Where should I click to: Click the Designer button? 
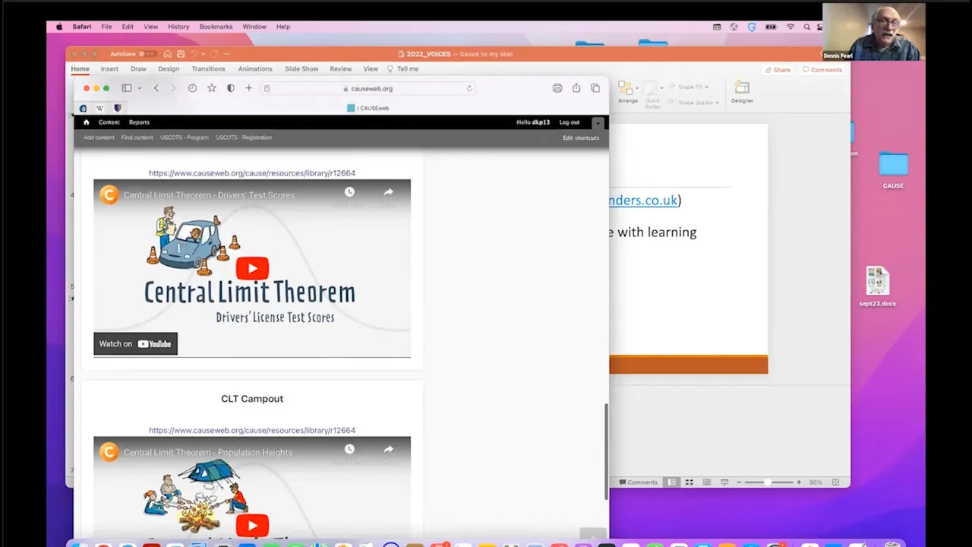[742, 93]
